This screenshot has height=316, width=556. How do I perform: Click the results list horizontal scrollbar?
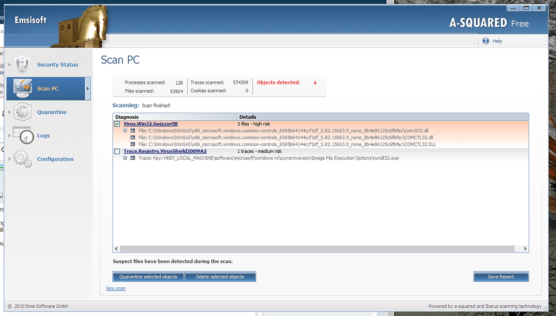pyautogui.click(x=320, y=249)
